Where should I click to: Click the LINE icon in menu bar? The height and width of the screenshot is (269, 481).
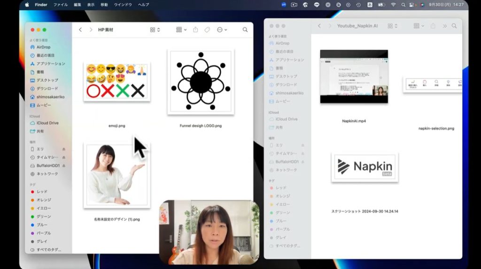[x=316, y=5]
